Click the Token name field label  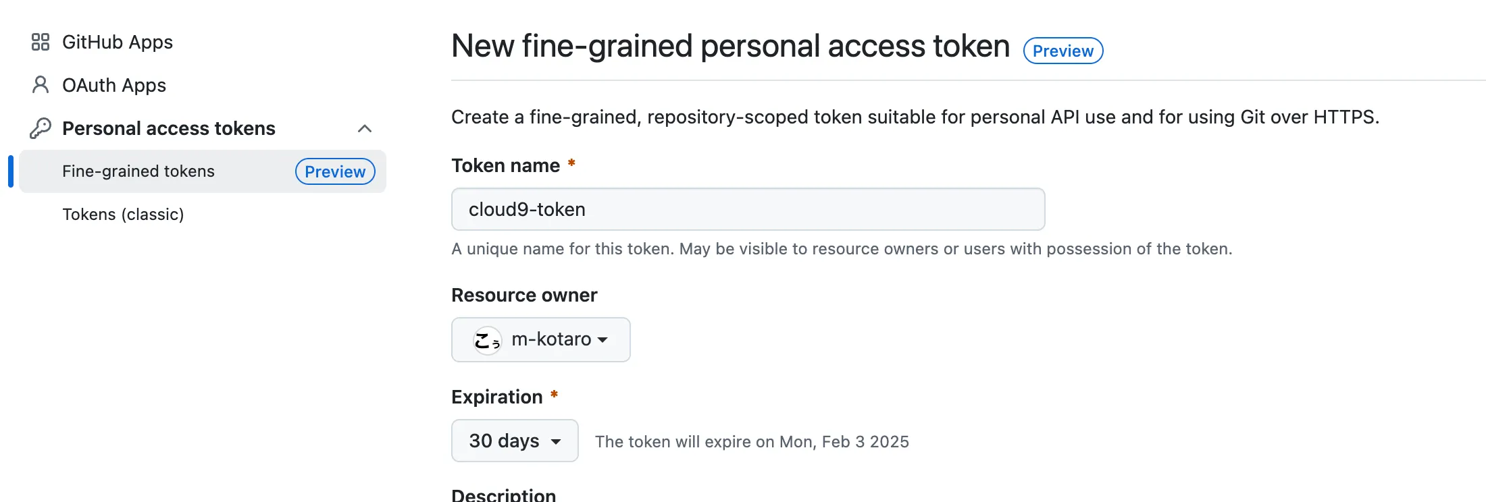[505, 166]
